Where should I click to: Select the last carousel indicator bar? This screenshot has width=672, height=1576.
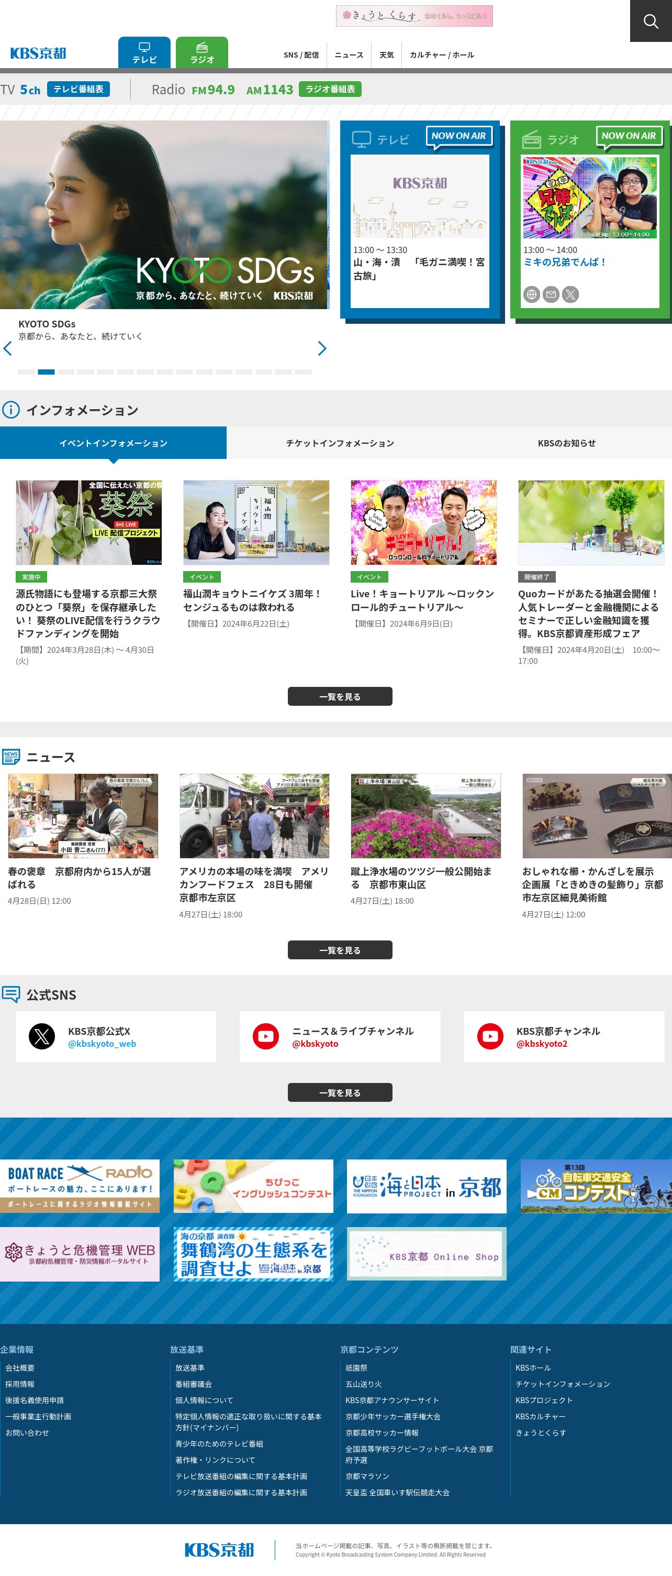(303, 372)
